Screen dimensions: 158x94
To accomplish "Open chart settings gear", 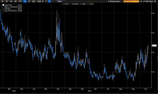I will point(155,1).
